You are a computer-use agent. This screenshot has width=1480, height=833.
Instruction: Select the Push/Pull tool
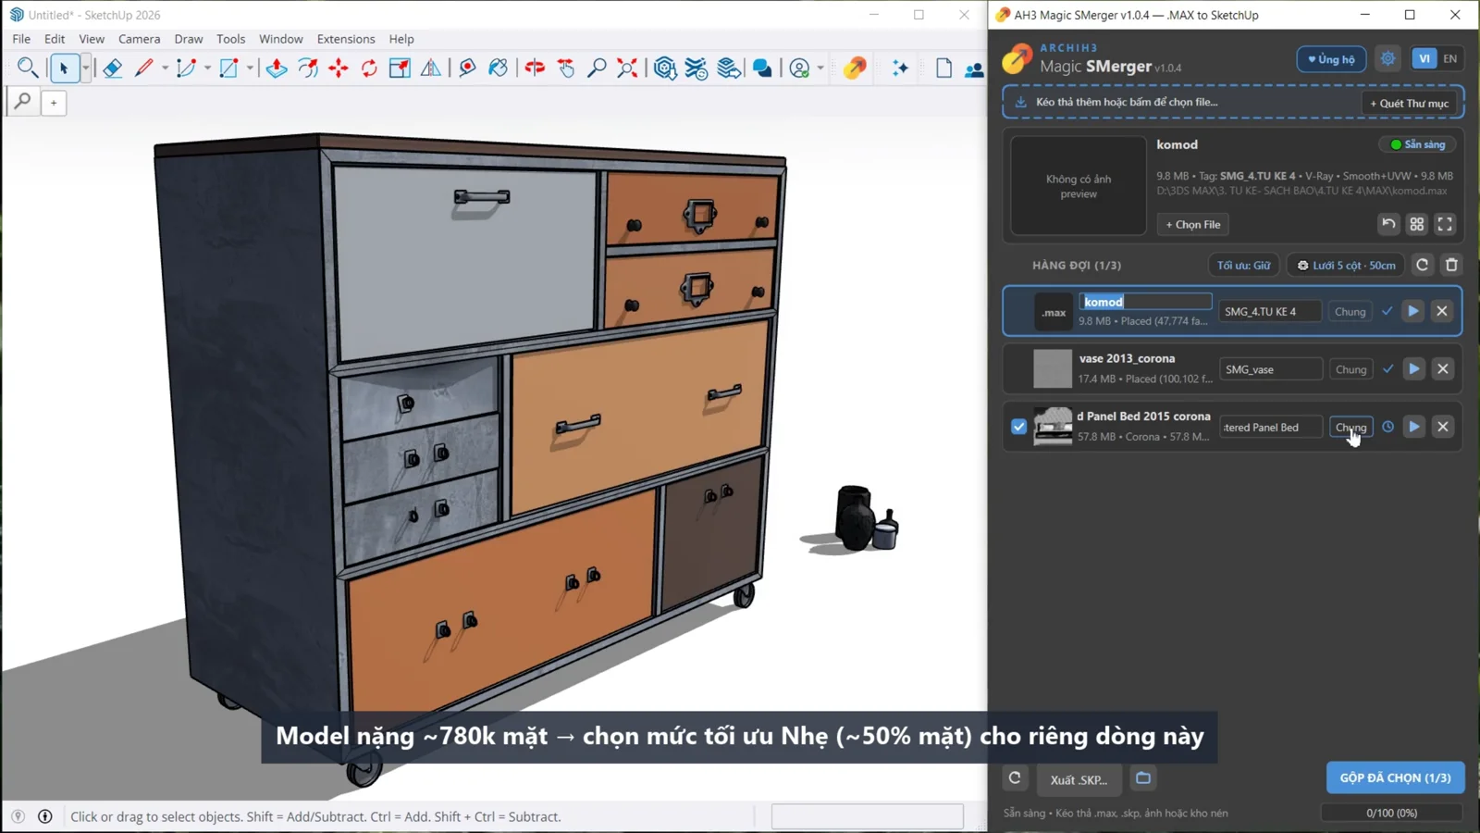(277, 68)
